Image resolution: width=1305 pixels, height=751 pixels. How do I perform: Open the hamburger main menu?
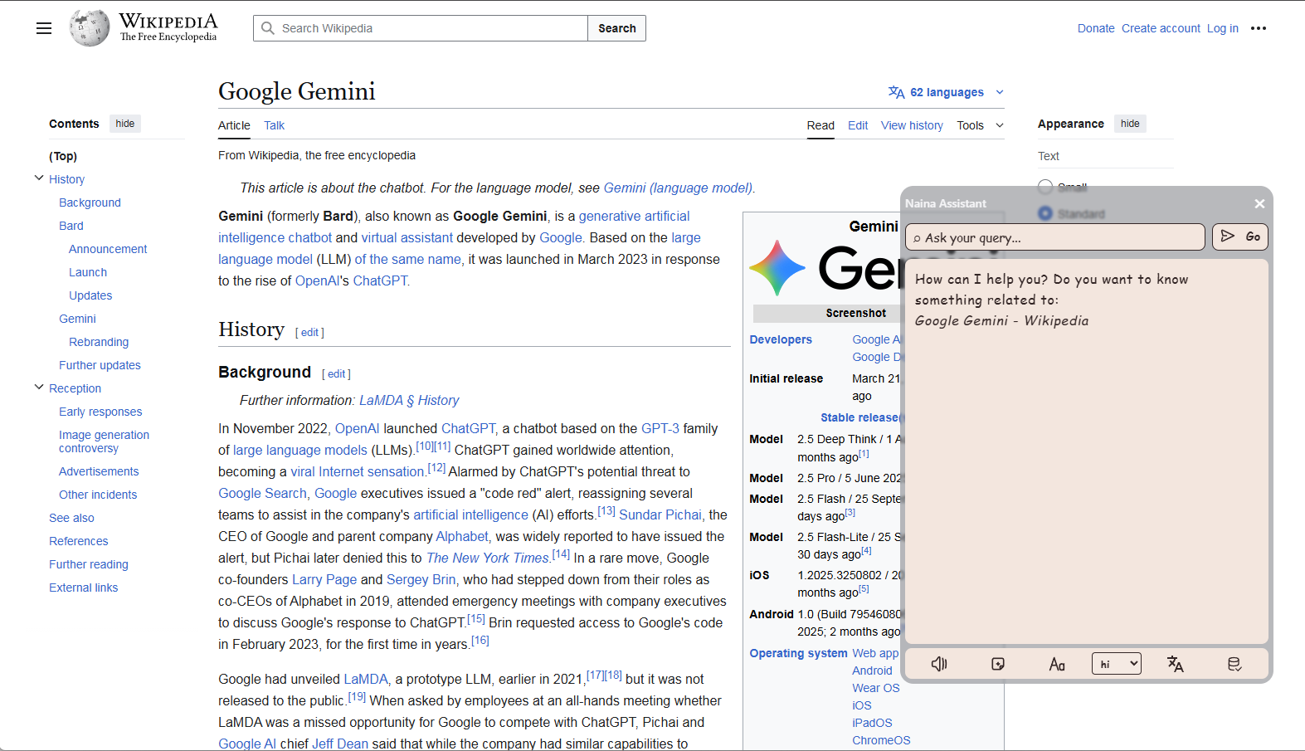tap(44, 28)
